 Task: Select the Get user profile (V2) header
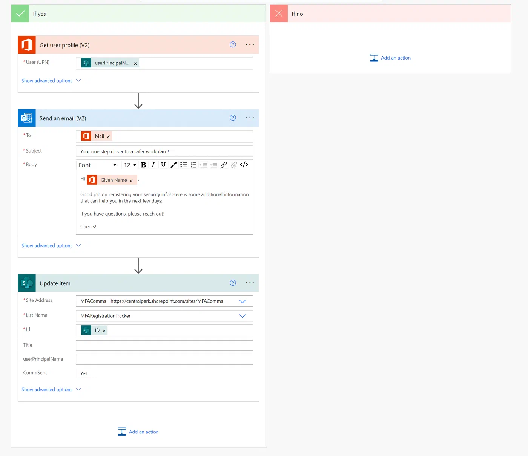tap(138, 45)
